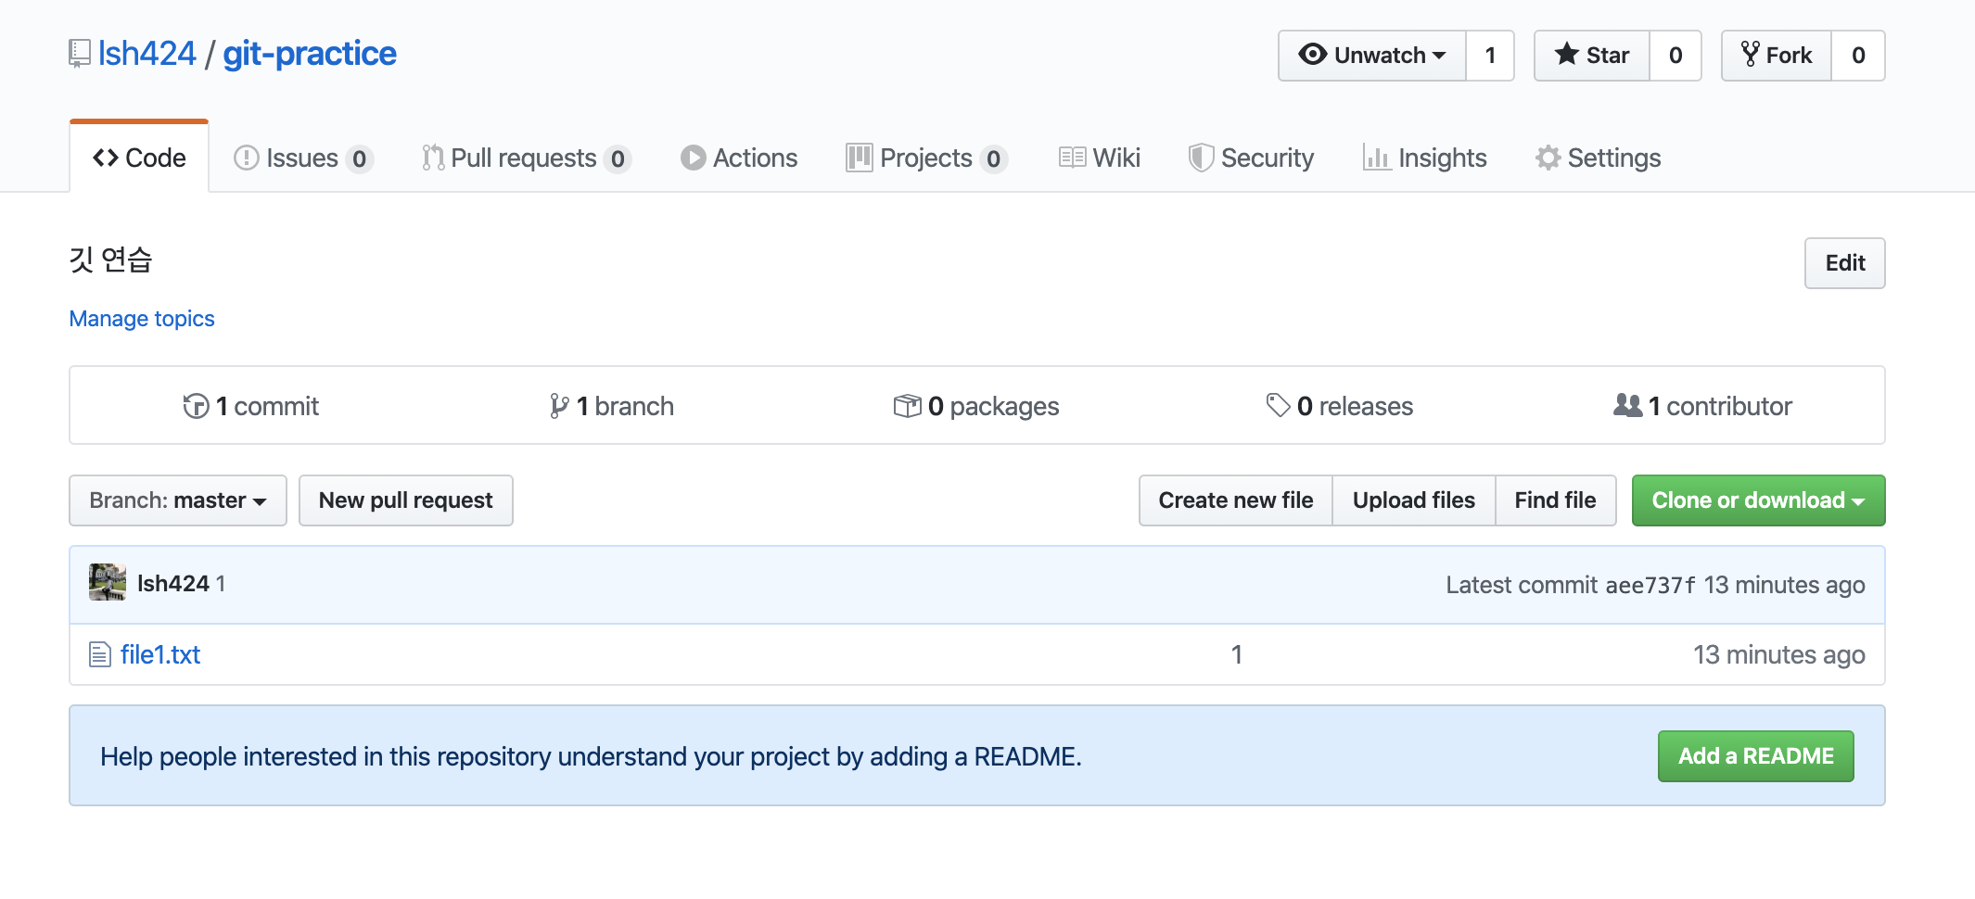Open the Issues tab

[x=303, y=158]
